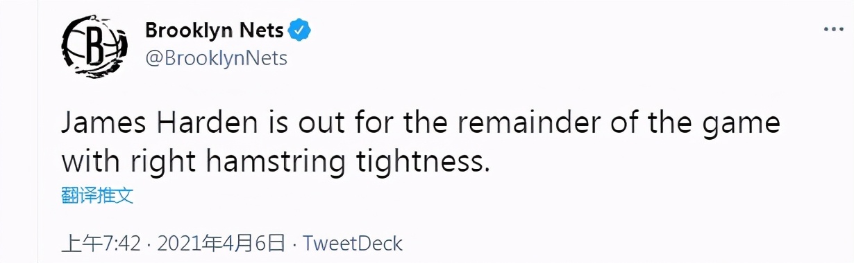Open the TweetDeck source link
This screenshot has height=263, width=854.
[x=353, y=243]
